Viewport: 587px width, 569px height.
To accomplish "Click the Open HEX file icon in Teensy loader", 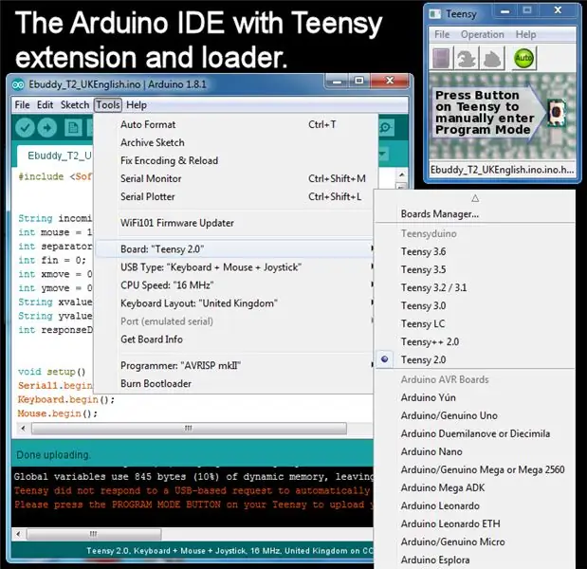I will [441, 58].
